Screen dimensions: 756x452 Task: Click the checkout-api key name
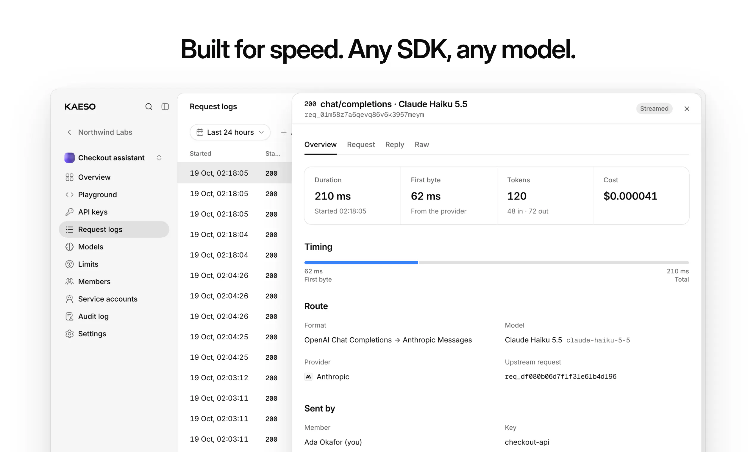pyautogui.click(x=527, y=442)
